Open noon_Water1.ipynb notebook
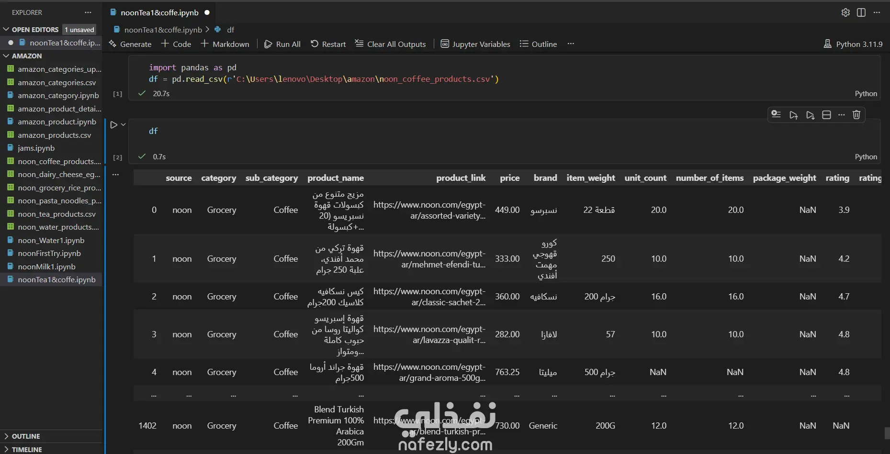Viewport: 890px width, 454px height. pyautogui.click(x=51, y=240)
